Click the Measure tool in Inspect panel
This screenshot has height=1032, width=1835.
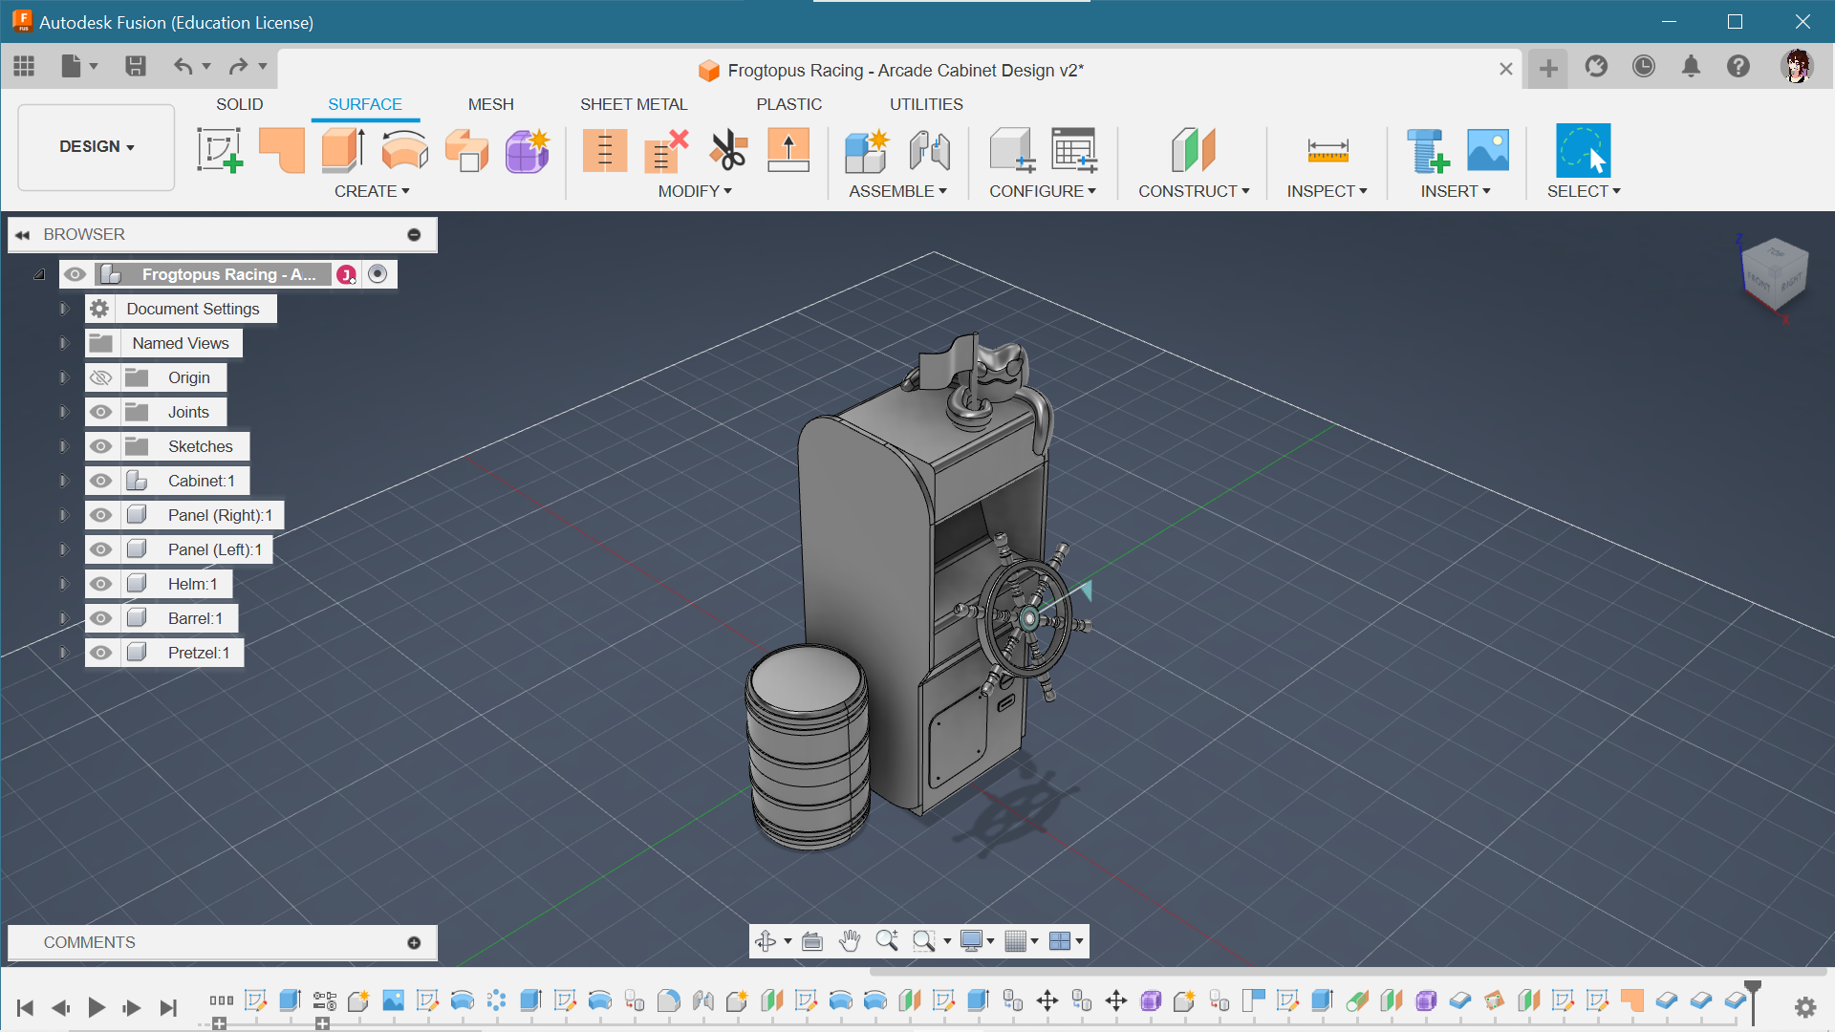click(1328, 150)
